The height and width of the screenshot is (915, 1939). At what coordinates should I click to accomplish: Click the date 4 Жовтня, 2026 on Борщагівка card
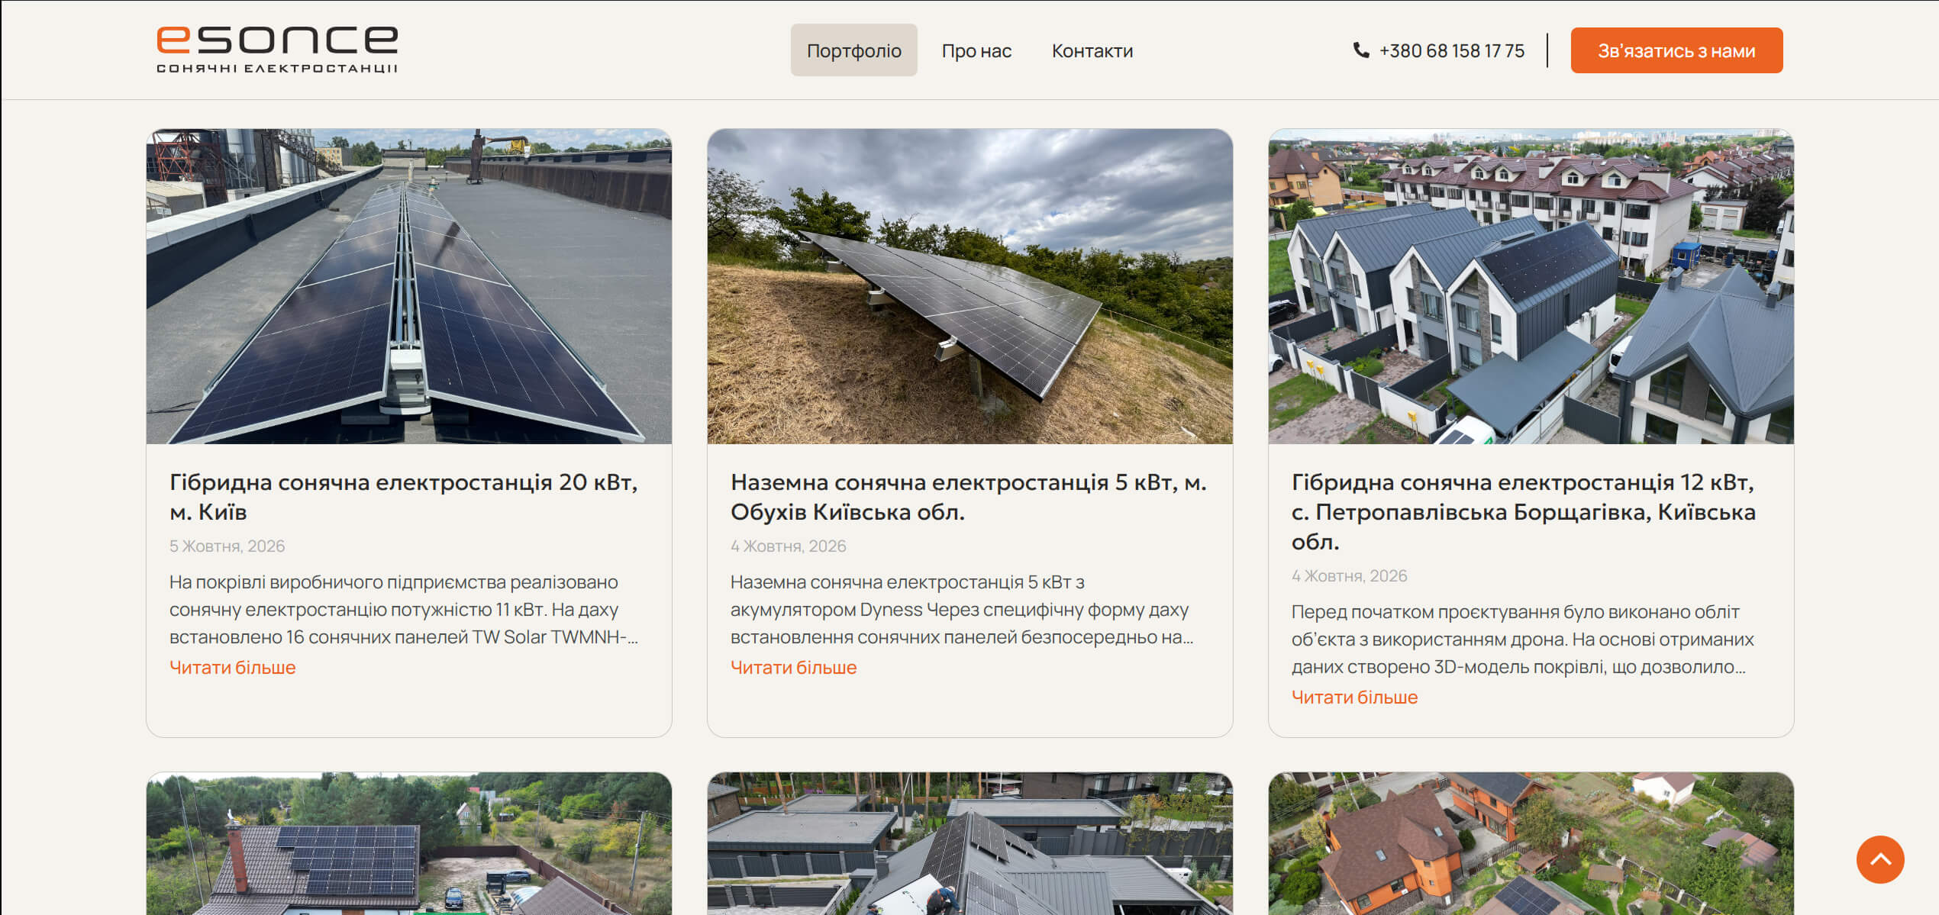pyautogui.click(x=1349, y=575)
